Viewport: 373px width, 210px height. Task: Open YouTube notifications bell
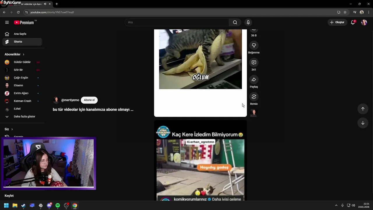(x=353, y=22)
